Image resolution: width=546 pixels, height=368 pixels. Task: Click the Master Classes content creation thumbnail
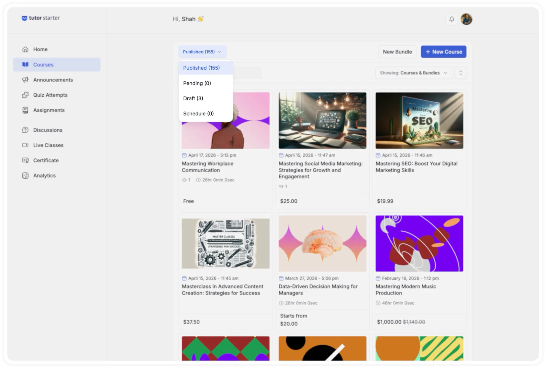pyautogui.click(x=226, y=243)
